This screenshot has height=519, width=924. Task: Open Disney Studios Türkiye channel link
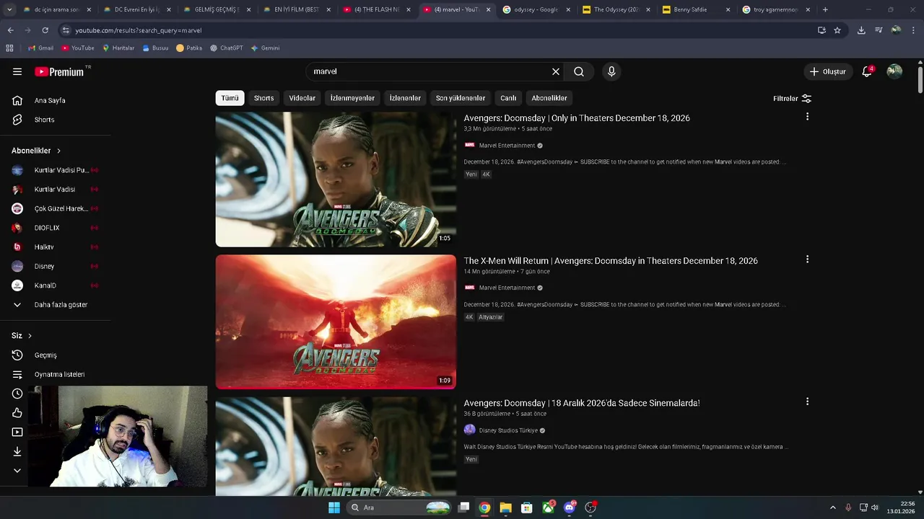[508, 430]
